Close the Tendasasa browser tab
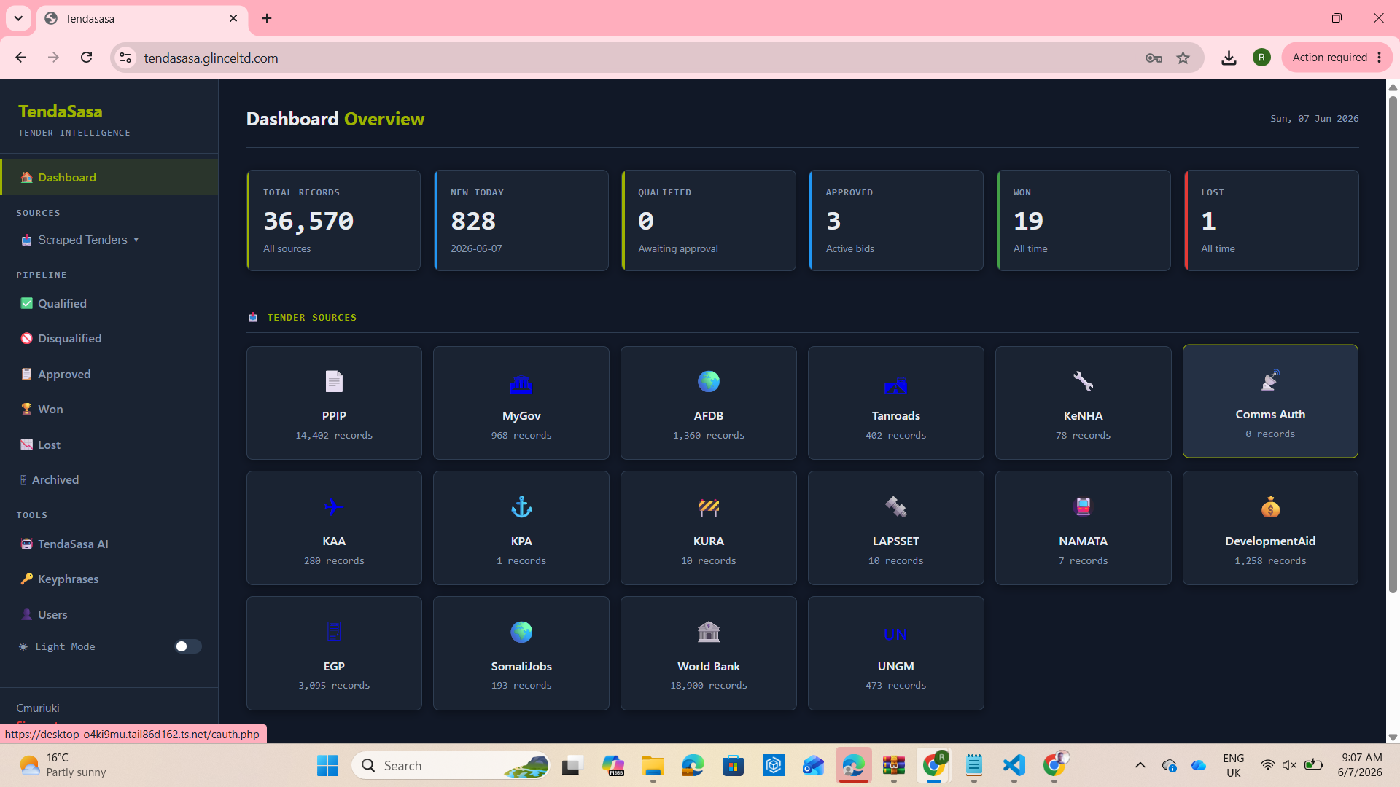Viewport: 1400px width, 787px height. [x=233, y=18]
